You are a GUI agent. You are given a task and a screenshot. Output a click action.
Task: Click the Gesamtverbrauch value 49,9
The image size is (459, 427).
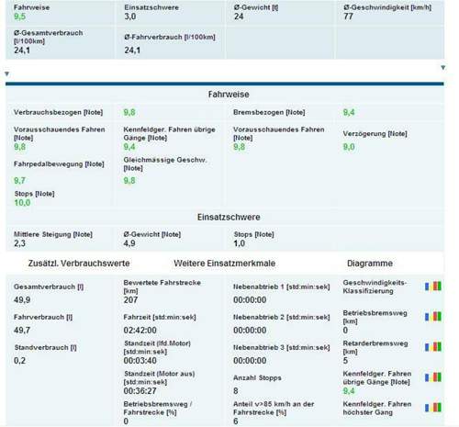point(22,300)
